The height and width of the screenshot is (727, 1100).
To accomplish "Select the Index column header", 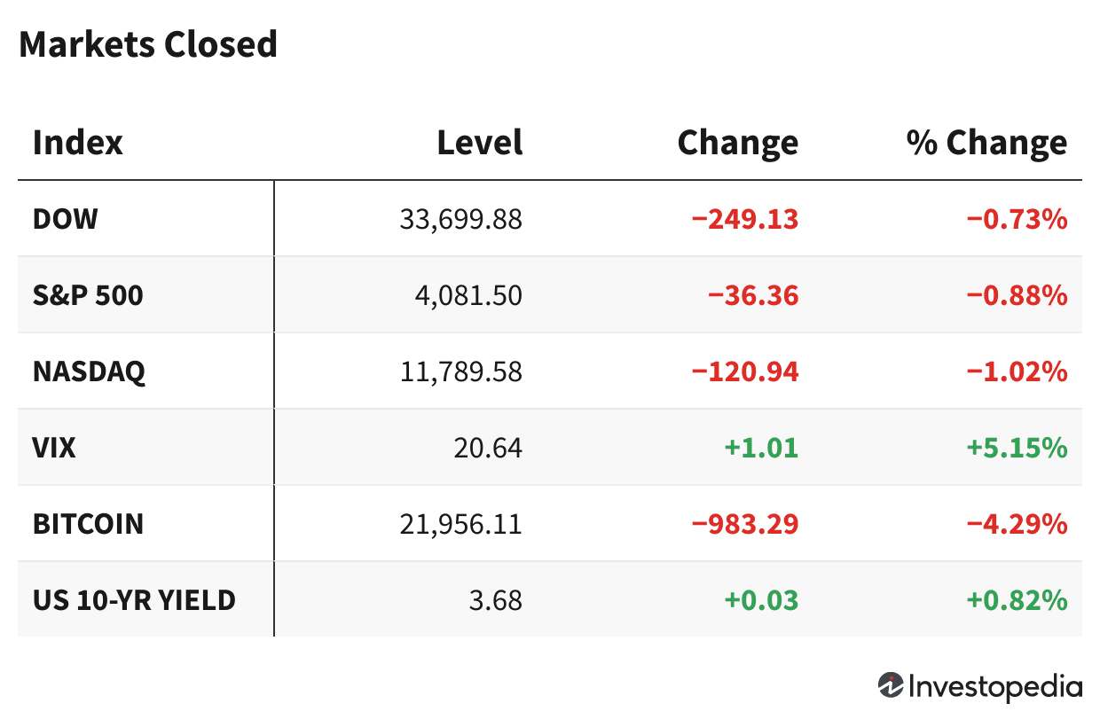I will click(x=78, y=143).
